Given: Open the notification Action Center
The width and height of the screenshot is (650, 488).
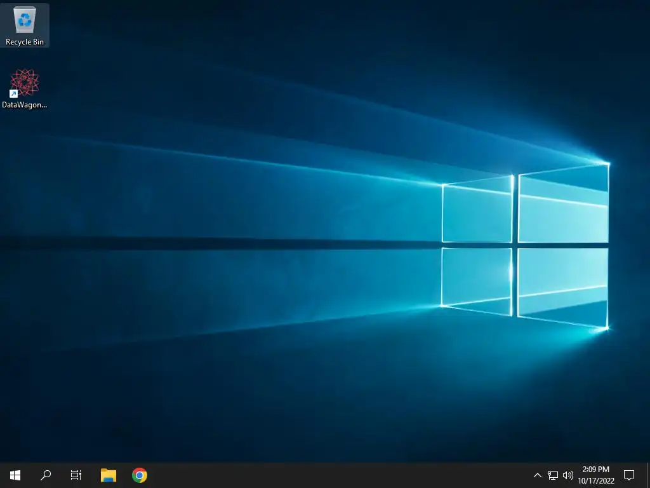Looking at the screenshot, I should (629, 475).
